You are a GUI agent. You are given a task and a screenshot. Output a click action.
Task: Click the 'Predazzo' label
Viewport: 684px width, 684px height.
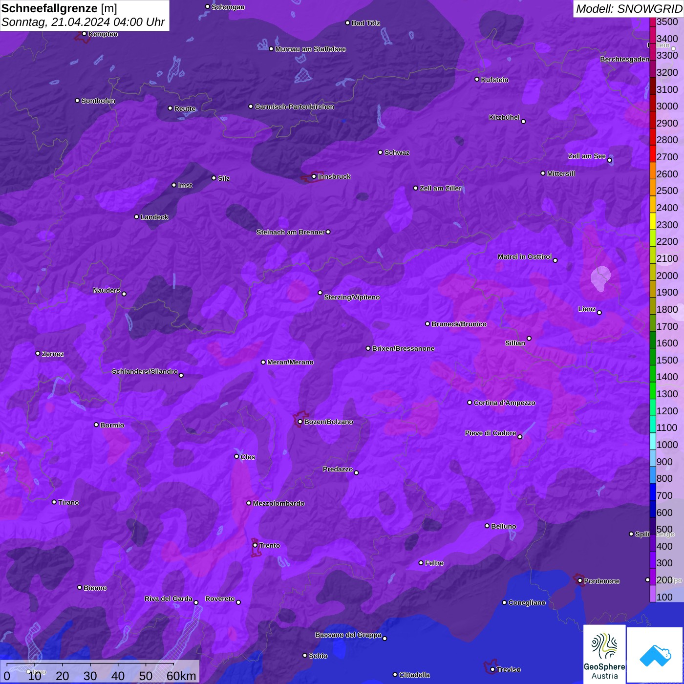click(338, 469)
